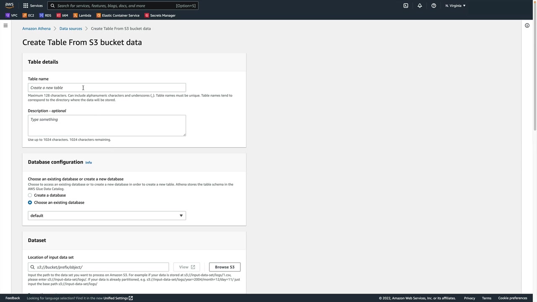537x302 pixels.
Task: Focus the Description text area
Action: tap(107, 125)
